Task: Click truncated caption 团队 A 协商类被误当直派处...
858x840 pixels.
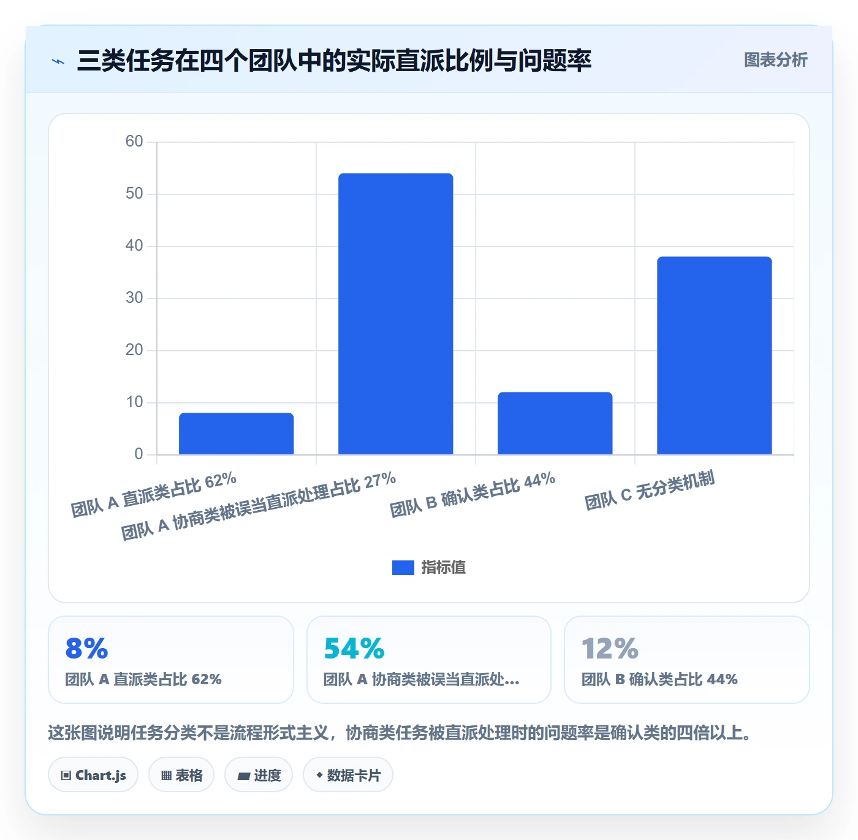Action: pyautogui.click(x=422, y=679)
